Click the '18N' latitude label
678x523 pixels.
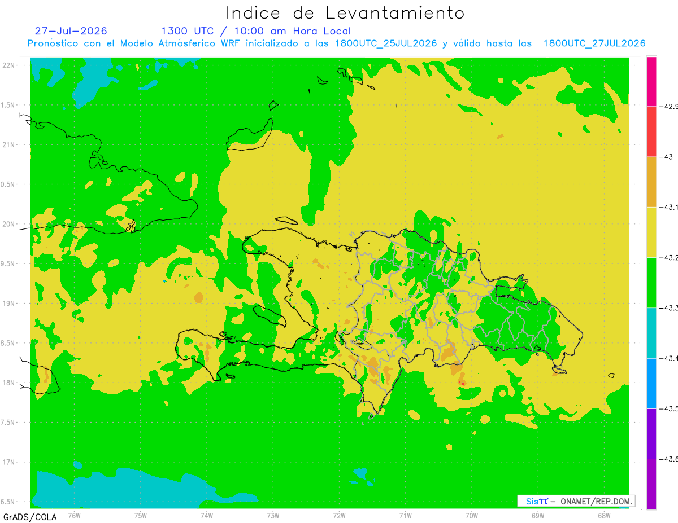click(x=10, y=383)
